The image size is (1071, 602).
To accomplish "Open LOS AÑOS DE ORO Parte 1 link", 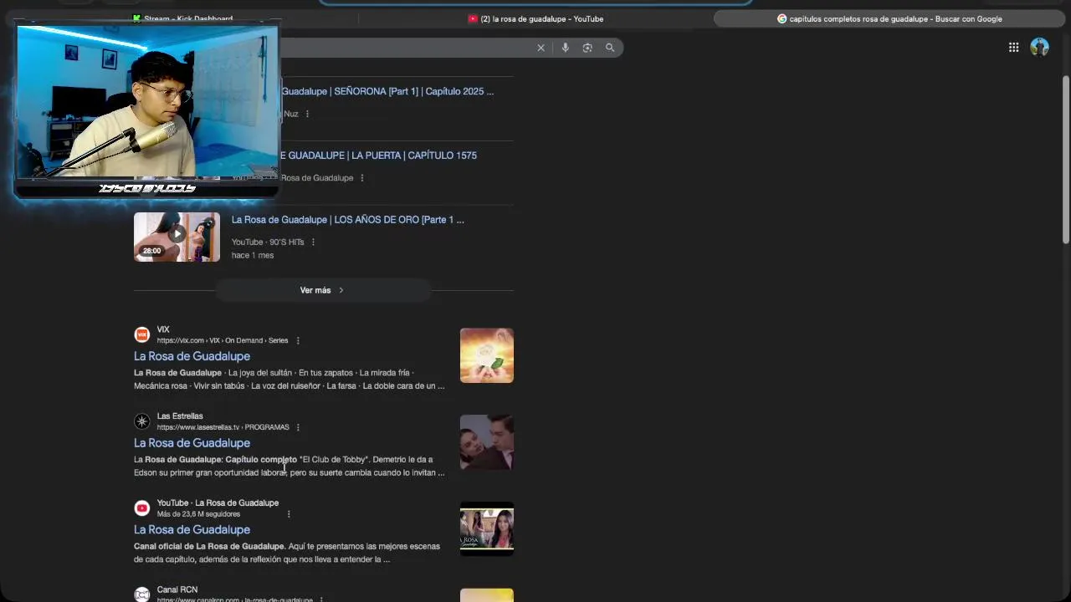I will [x=347, y=220].
